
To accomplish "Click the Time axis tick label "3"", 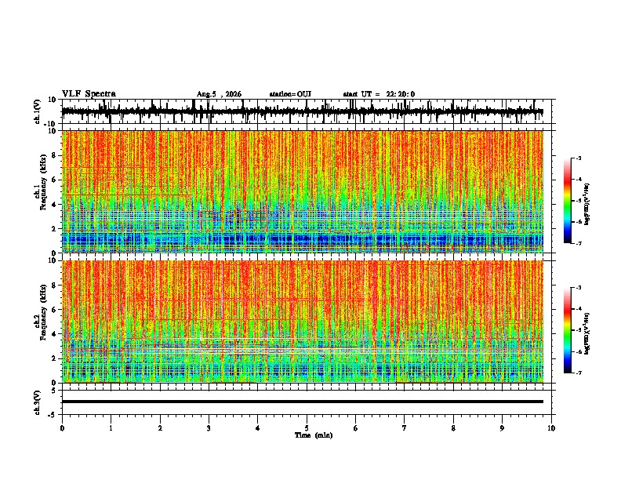I will [209, 428].
